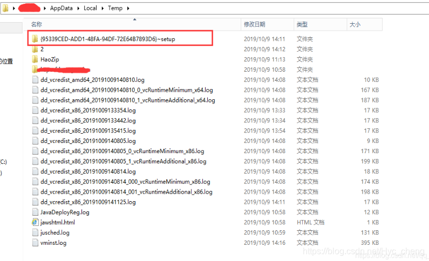The image size is (429, 261).
Task: Click the 174 KB size value
Action: click(x=370, y=182)
